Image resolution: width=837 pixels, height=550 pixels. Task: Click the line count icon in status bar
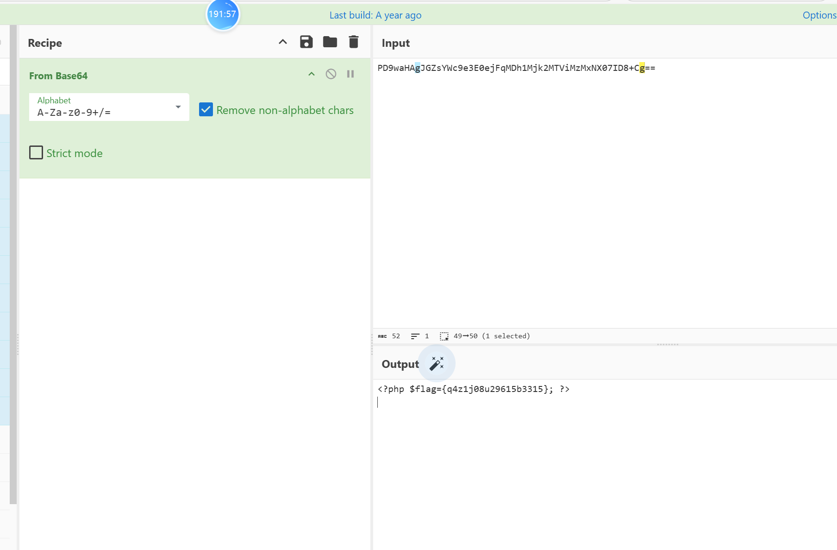415,336
